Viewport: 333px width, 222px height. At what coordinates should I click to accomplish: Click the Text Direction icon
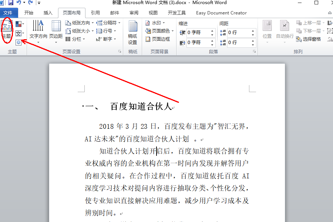tap(38, 26)
